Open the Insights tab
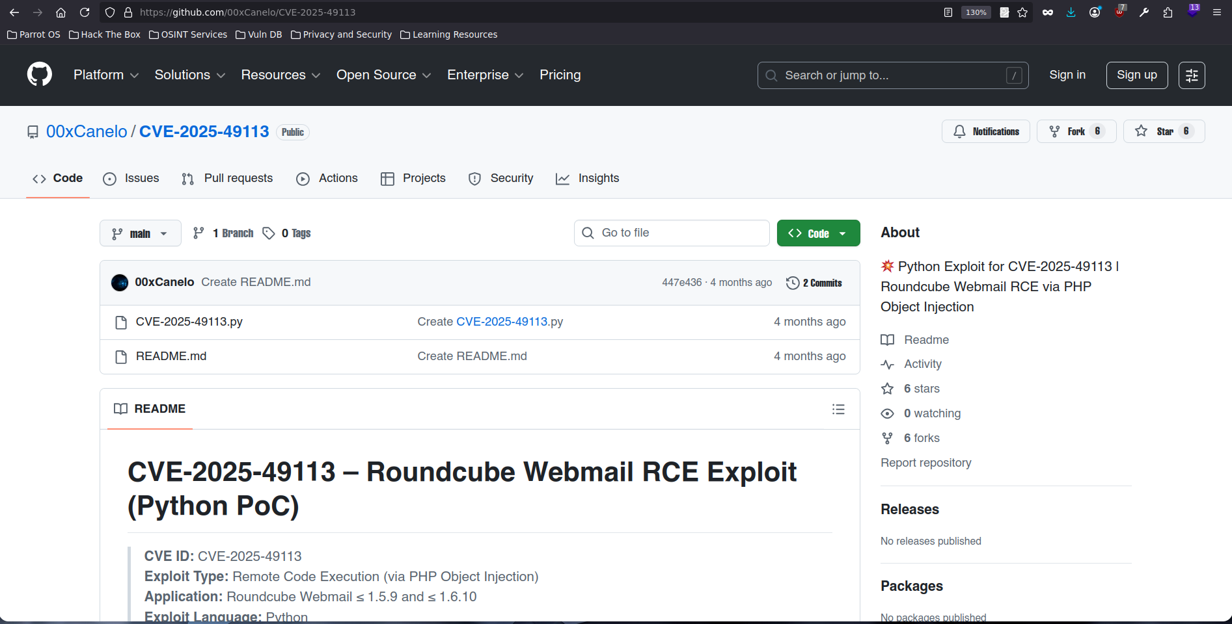Viewport: 1232px width, 624px height. tap(587, 179)
